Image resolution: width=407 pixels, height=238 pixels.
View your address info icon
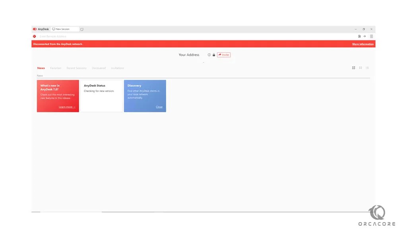[209, 55]
